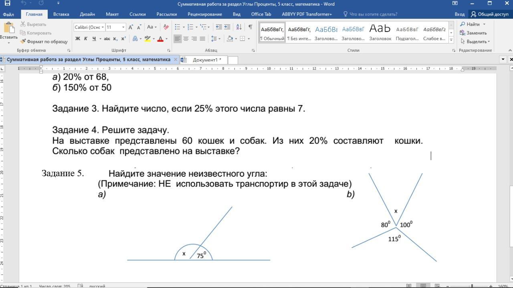Toggle bold formatting (Ж)
The height and width of the screenshot is (288, 513).
(77, 39)
